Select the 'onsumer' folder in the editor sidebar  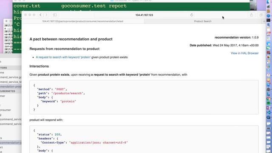[6, 110]
